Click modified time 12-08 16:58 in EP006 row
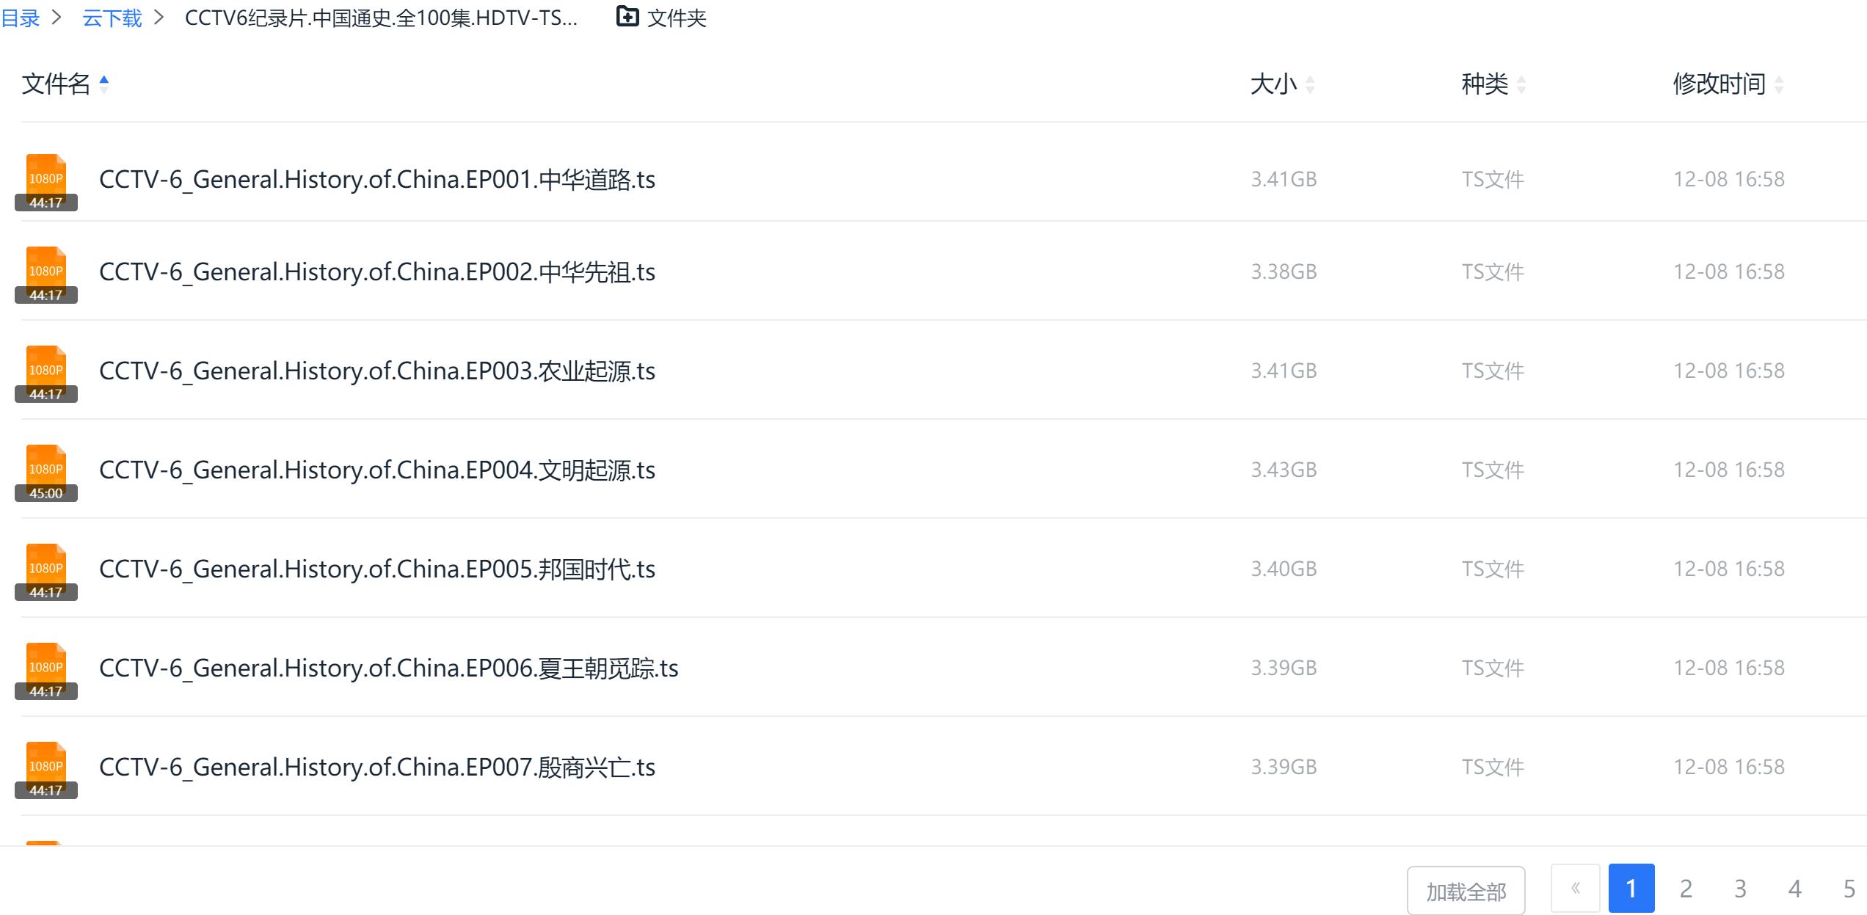Screen dimensions: 1867x915 (1729, 668)
